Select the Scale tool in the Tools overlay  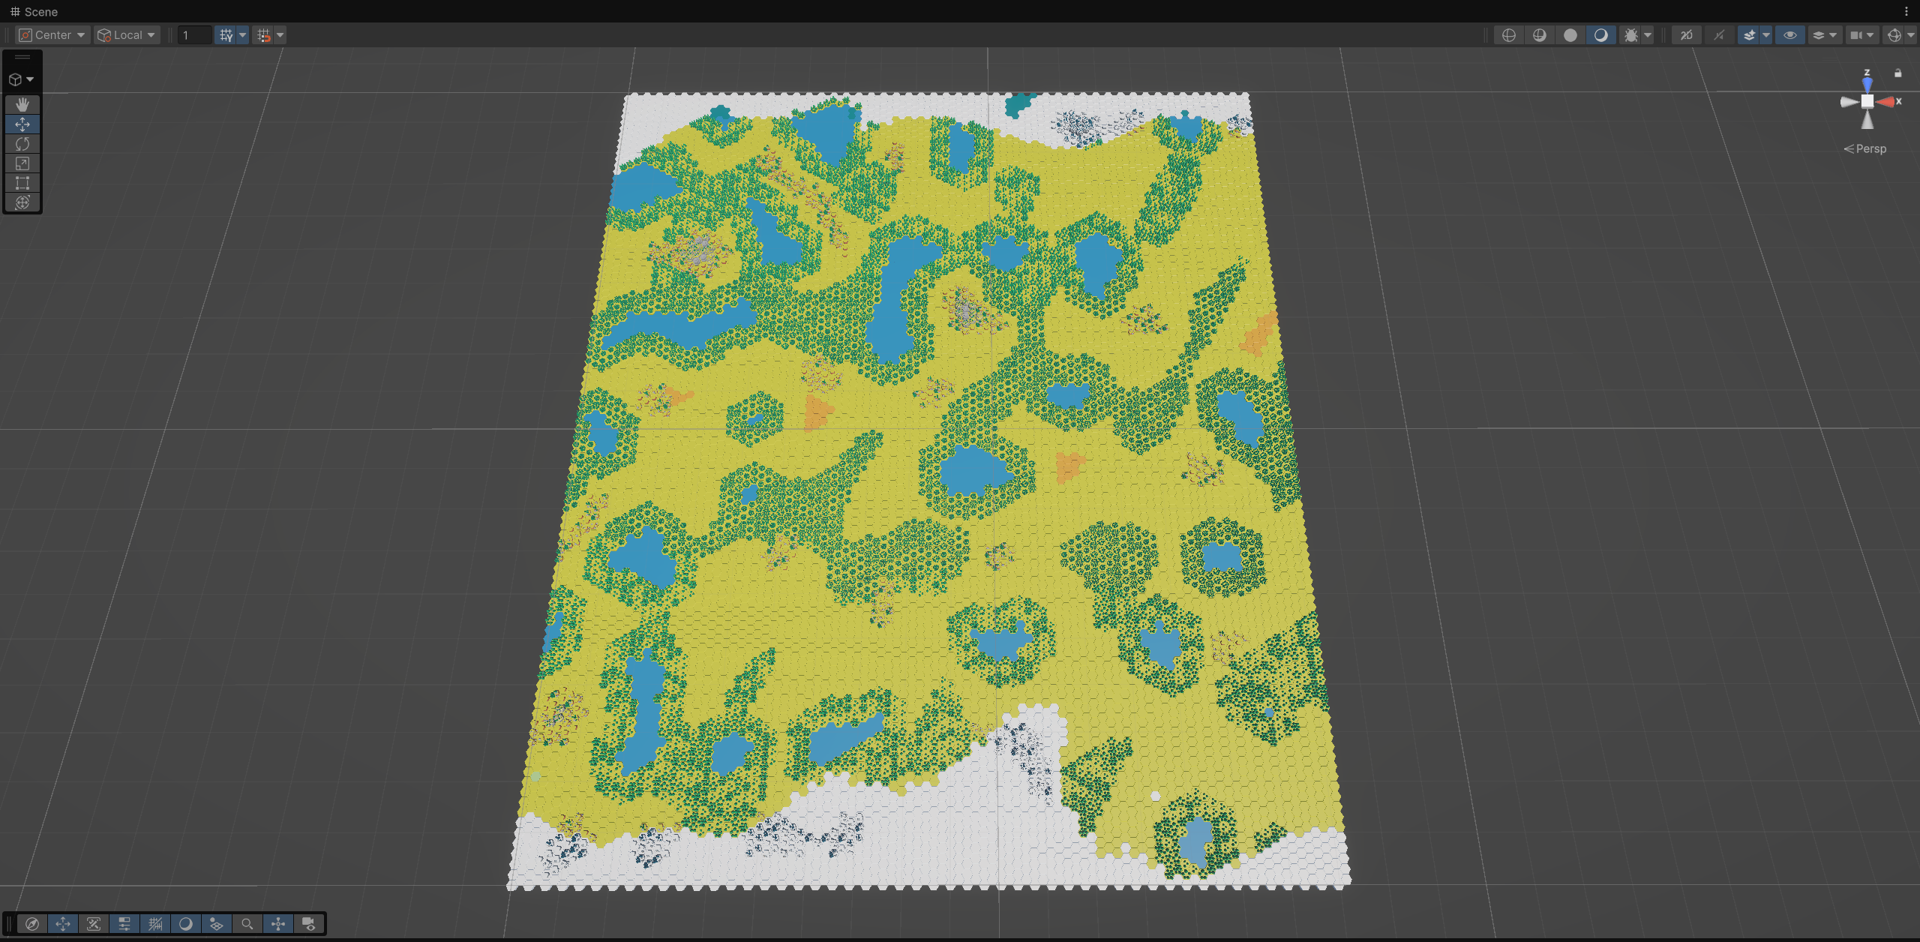[22, 163]
